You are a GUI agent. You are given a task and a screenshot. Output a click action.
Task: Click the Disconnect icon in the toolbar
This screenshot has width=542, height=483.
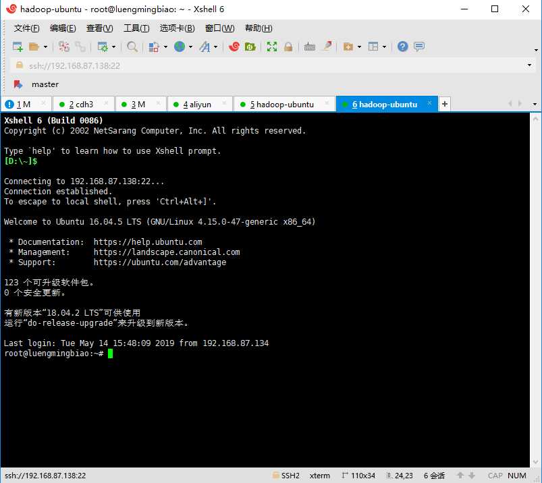[x=64, y=47]
